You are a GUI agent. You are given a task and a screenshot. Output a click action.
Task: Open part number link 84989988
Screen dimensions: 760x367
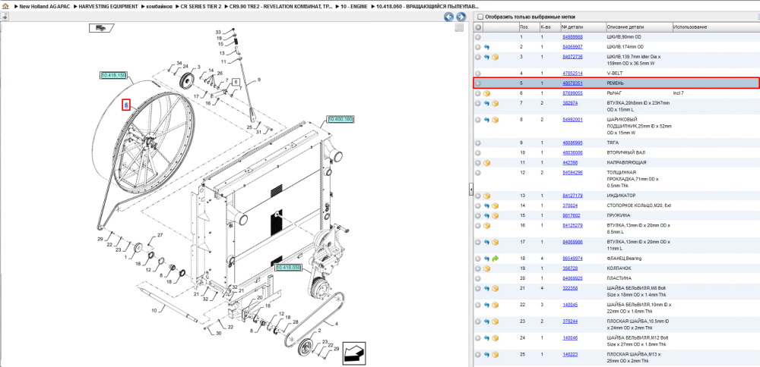click(572, 37)
